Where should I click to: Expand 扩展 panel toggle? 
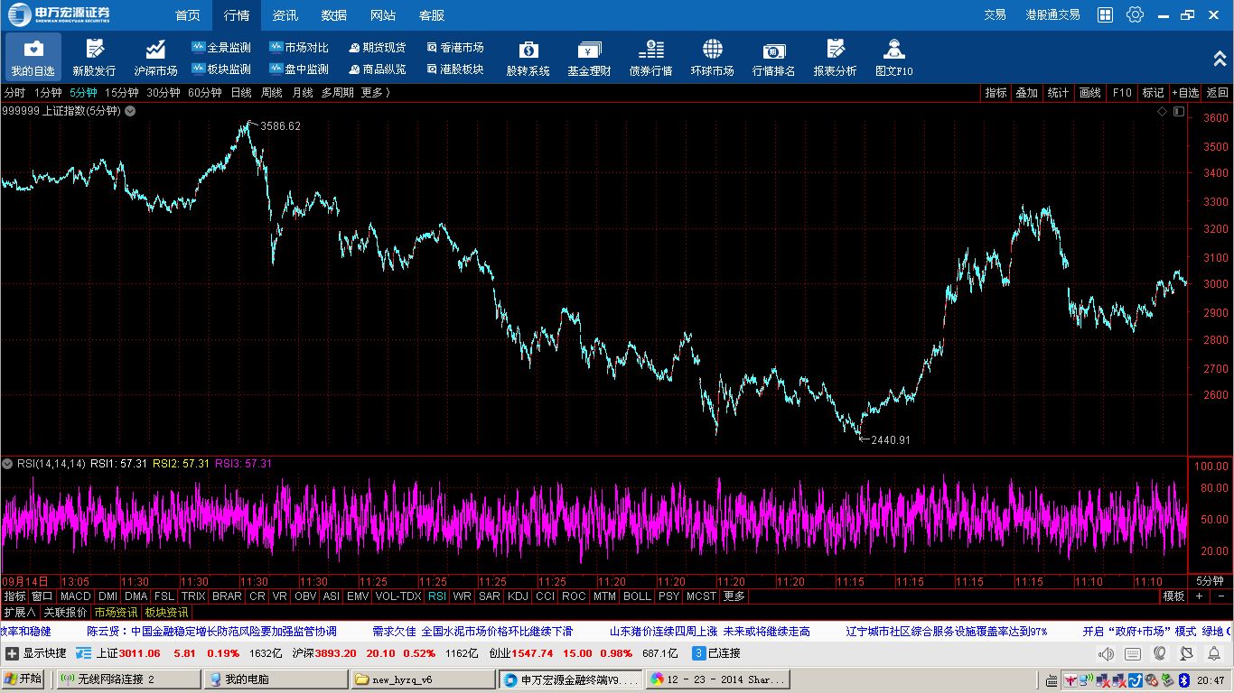tap(20, 612)
